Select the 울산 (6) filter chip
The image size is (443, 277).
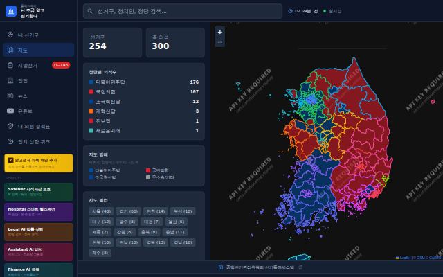click(x=177, y=222)
